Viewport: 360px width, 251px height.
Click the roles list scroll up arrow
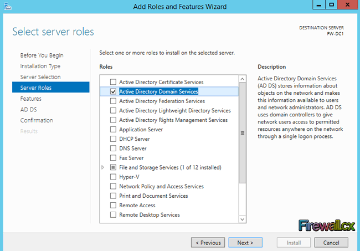click(x=242, y=79)
